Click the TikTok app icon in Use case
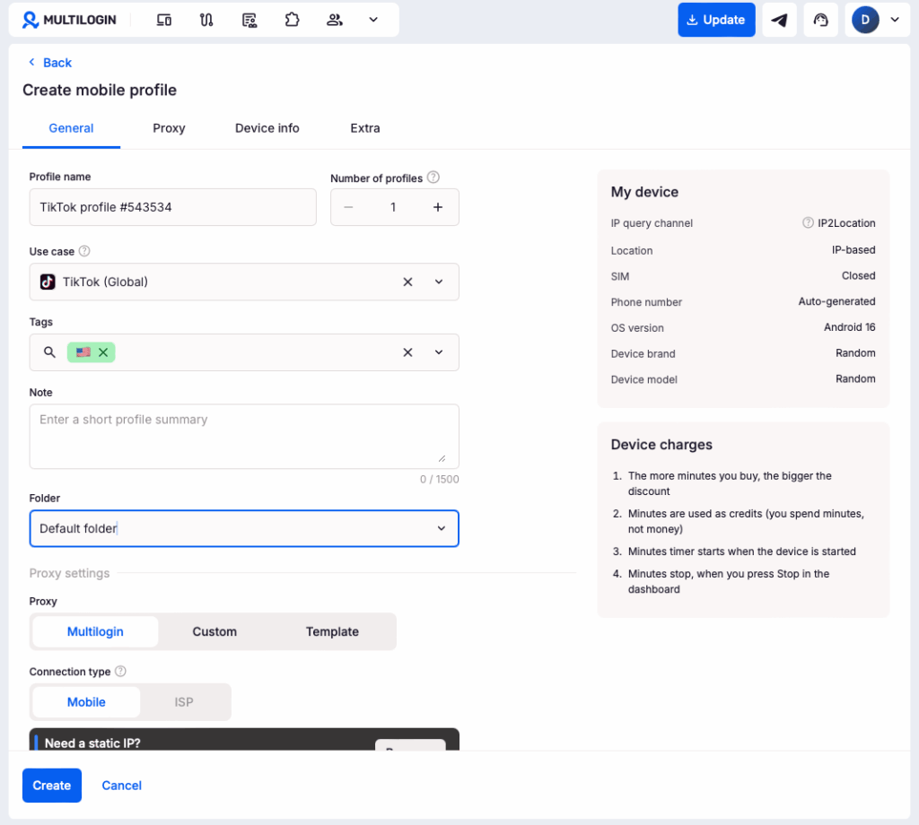The width and height of the screenshot is (919, 825). pyautogui.click(x=48, y=282)
